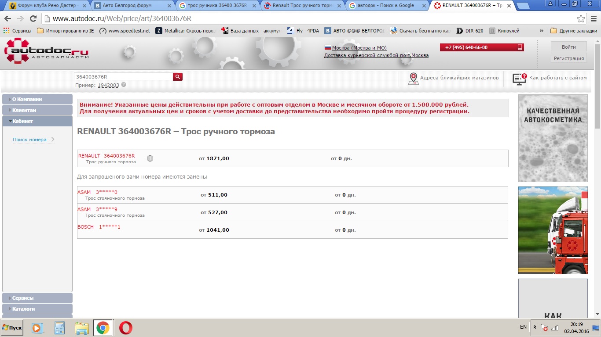Click the phone icon in red phone bar
The image size is (601, 337).
(520, 47)
